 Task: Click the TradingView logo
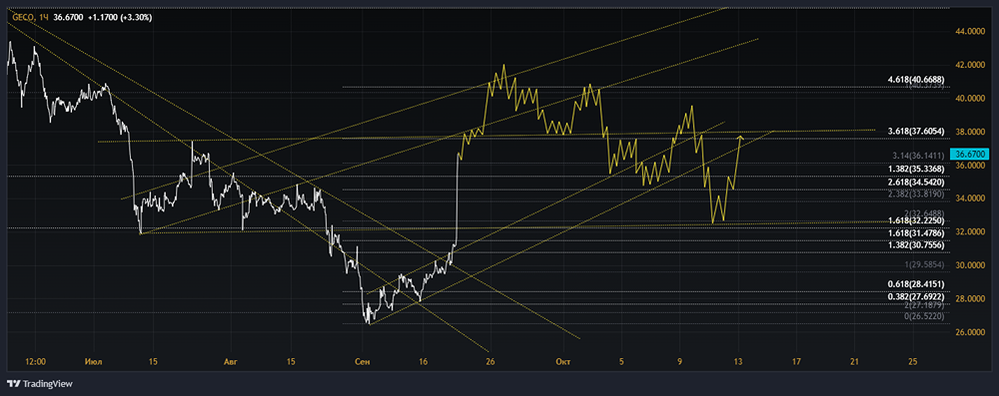[x=40, y=384]
